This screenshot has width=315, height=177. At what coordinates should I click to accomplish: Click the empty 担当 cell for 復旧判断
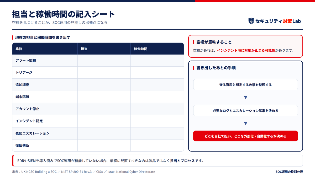click(x=104, y=145)
